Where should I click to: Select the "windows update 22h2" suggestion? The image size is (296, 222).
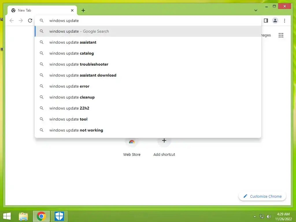(148, 108)
